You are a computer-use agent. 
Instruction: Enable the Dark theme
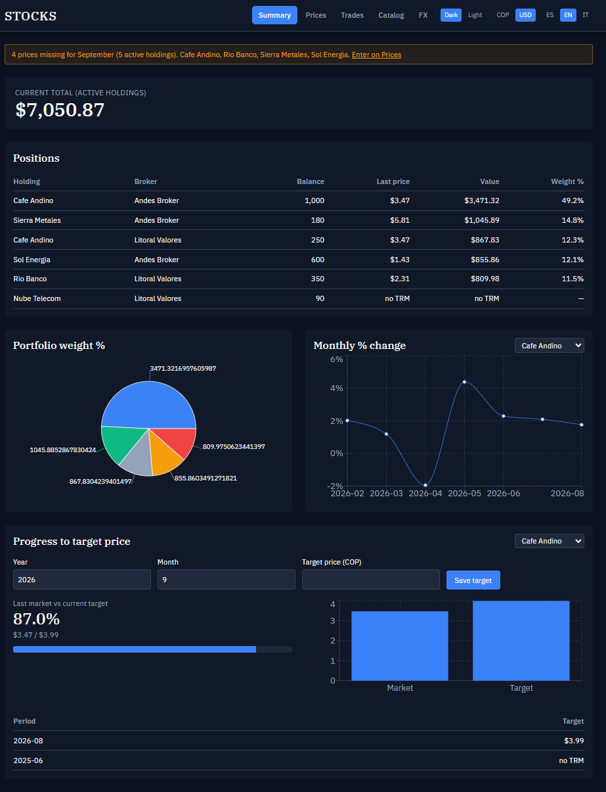click(451, 15)
